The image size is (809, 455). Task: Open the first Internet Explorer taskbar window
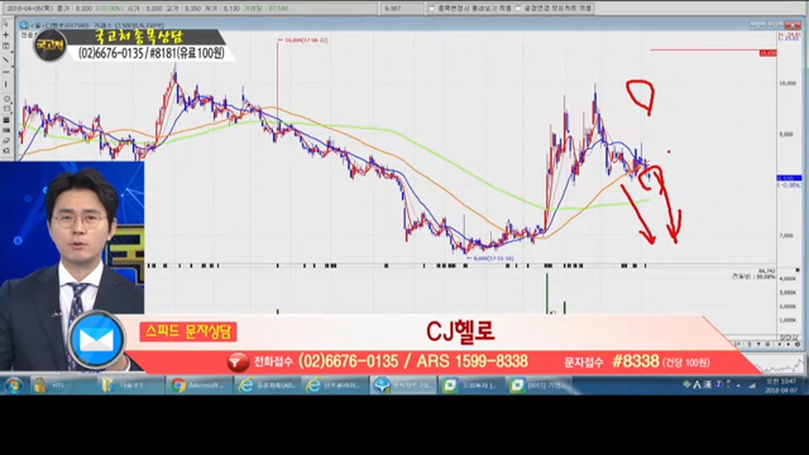coord(267,385)
